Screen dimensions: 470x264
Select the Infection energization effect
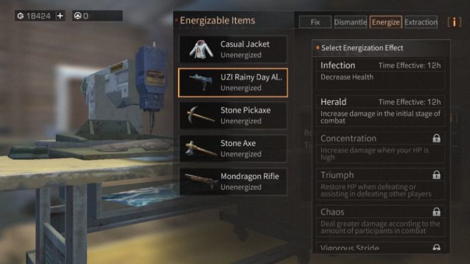click(381, 74)
